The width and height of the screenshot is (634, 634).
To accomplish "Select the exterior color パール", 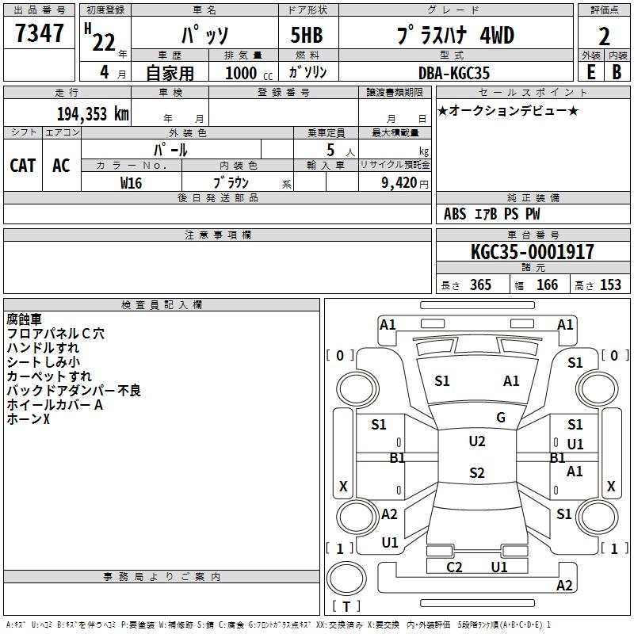I will [x=170, y=150].
